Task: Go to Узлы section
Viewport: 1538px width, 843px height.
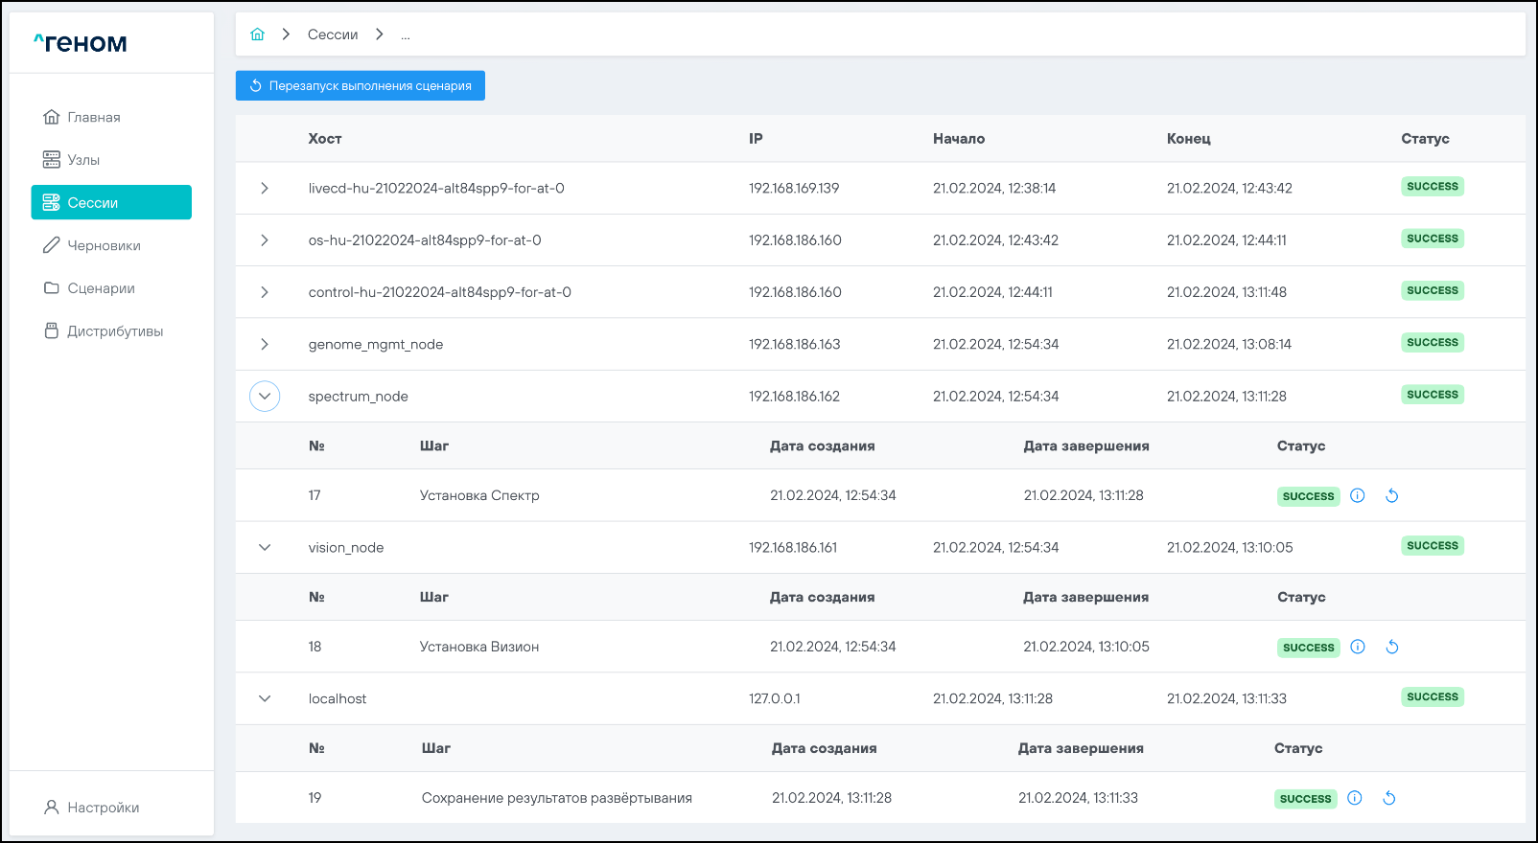Action: point(83,160)
